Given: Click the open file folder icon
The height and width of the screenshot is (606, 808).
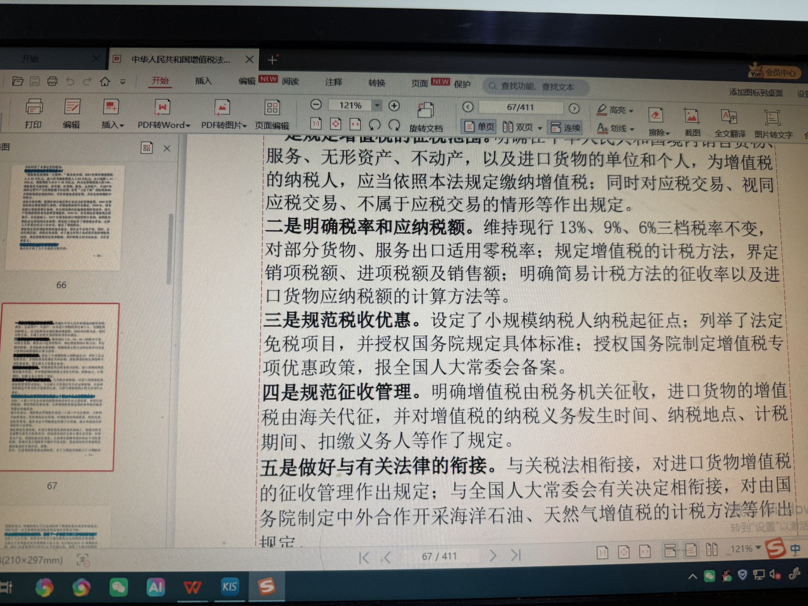Looking at the screenshot, I should click(x=18, y=81).
